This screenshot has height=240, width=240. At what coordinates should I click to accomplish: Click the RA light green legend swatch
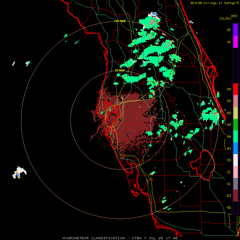coord(235,137)
